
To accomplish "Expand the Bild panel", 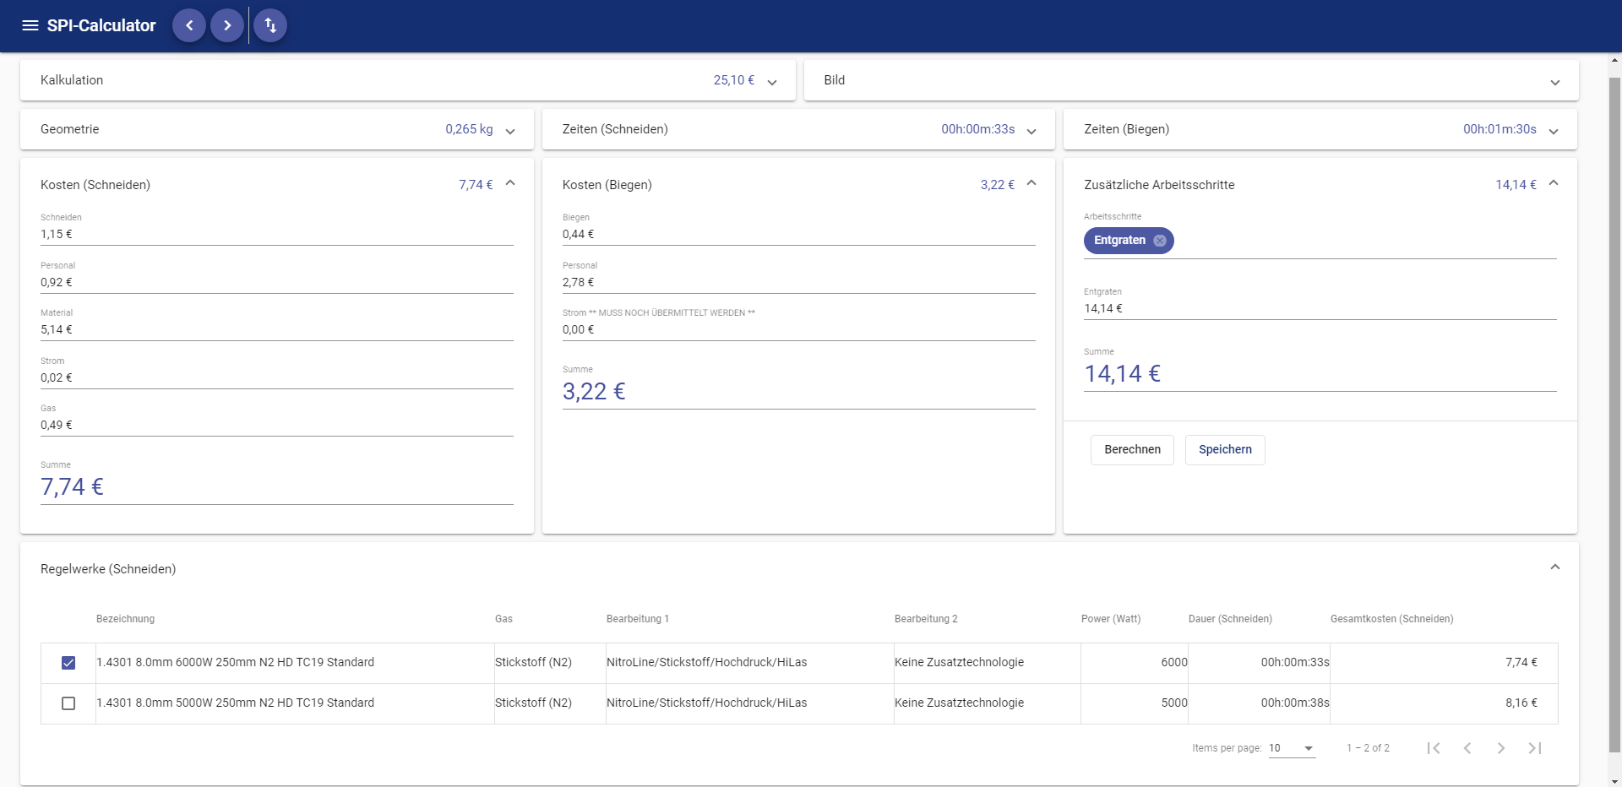I will pos(1554,82).
